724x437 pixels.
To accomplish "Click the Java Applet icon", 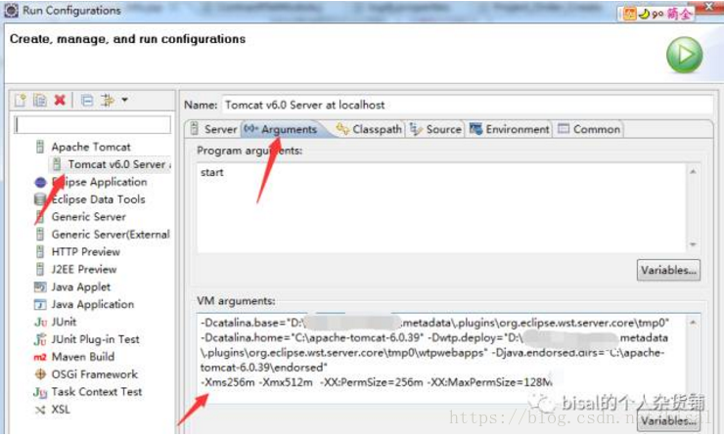I will pos(40,287).
